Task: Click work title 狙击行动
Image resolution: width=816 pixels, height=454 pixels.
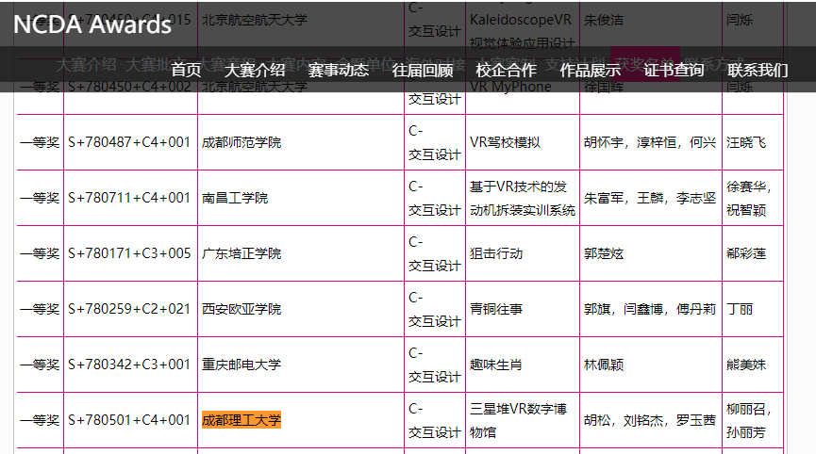Action: click(496, 253)
